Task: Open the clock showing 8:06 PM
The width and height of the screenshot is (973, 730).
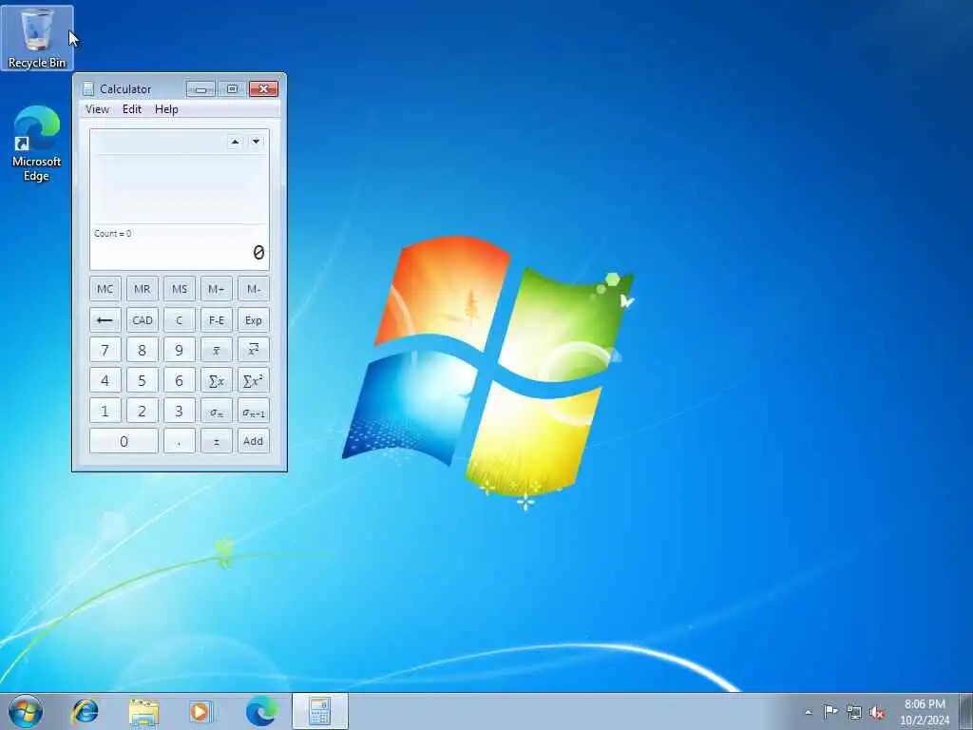Action: tap(925, 712)
